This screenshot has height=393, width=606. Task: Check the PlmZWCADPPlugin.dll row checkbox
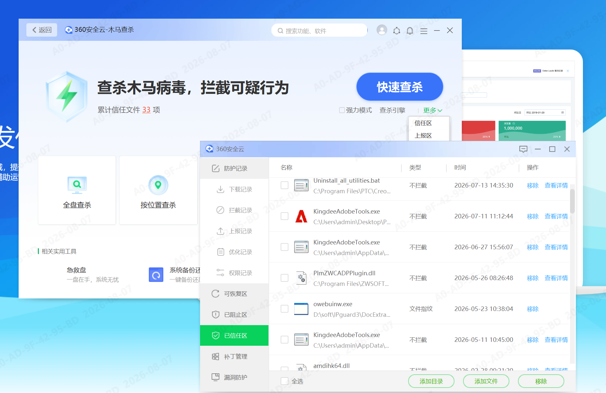click(285, 278)
